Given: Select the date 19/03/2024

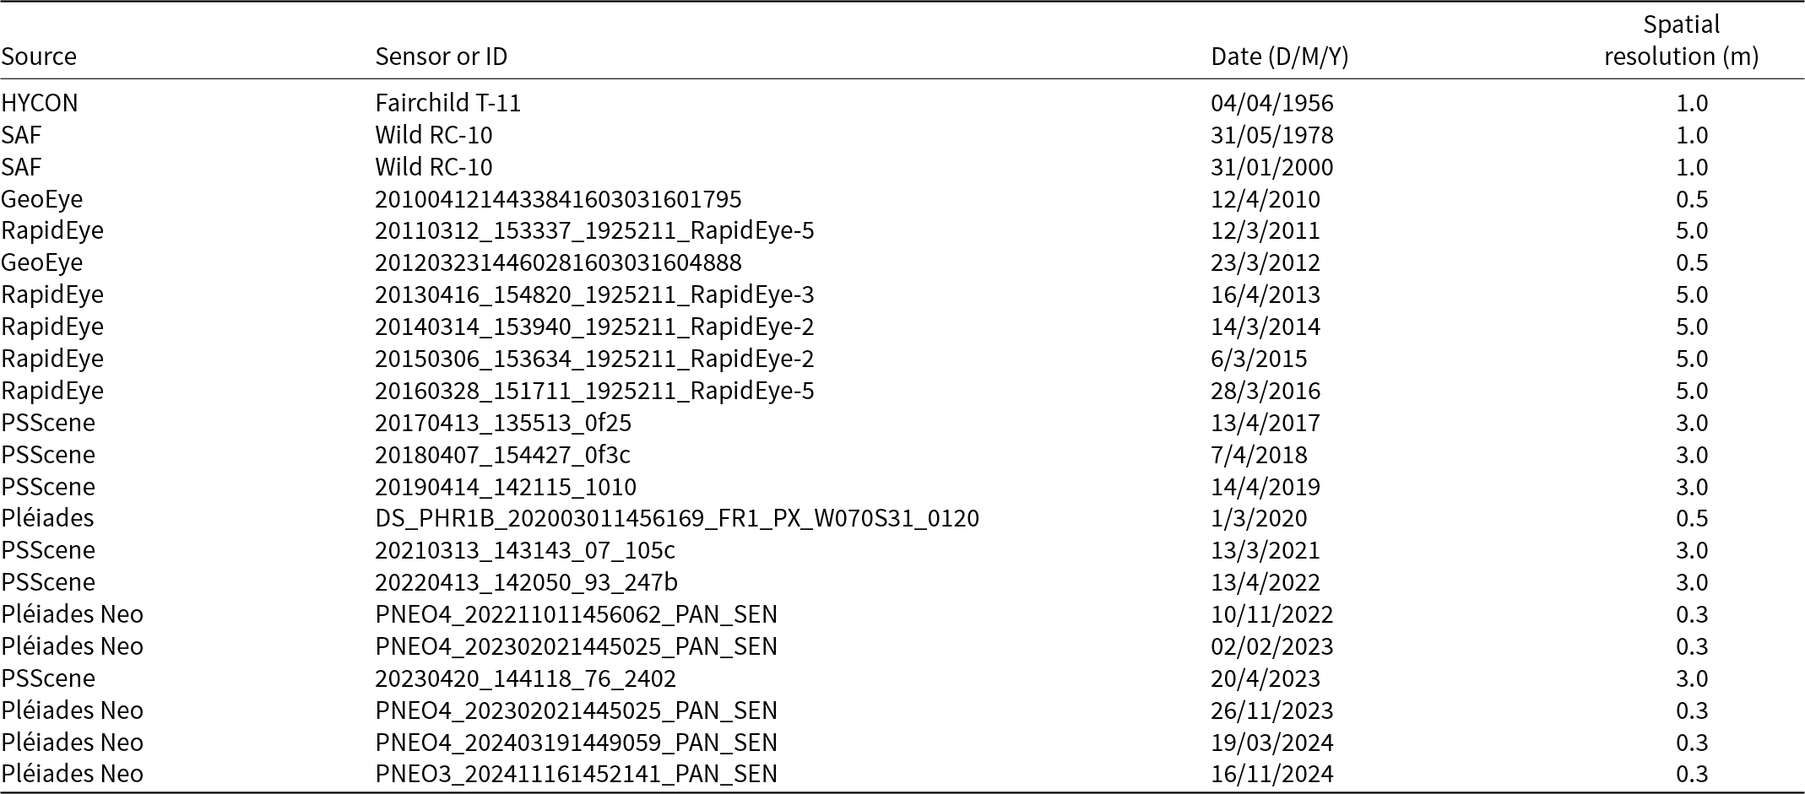Looking at the screenshot, I should point(1271,743).
